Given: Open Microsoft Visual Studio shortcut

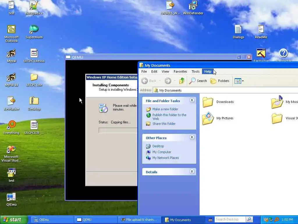Looking at the screenshot, I should tap(11, 154).
